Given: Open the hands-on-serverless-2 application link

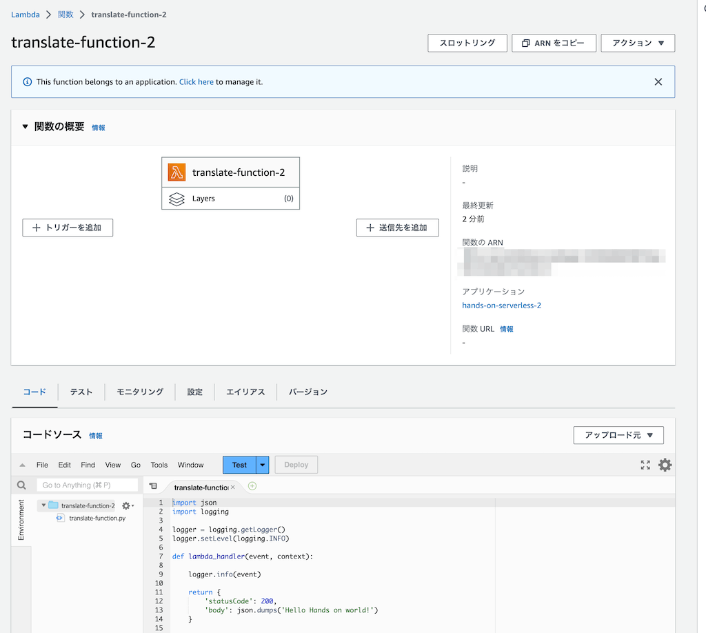Looking at the screenshot, I should (x=502, y=305).
